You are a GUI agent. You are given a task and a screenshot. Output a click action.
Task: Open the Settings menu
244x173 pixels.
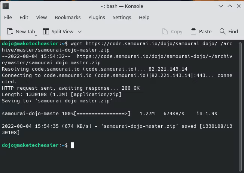coord(122,18)
